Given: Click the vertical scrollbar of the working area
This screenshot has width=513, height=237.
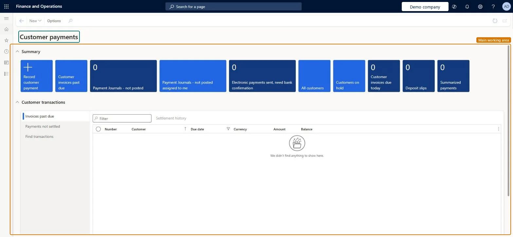Looking at the screenshot, I should (x=508, y=121).
